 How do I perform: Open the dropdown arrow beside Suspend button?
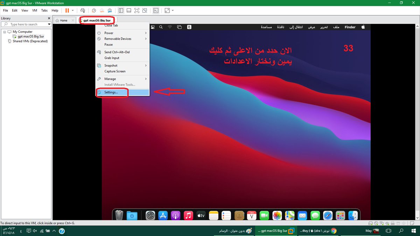point(73,10)
